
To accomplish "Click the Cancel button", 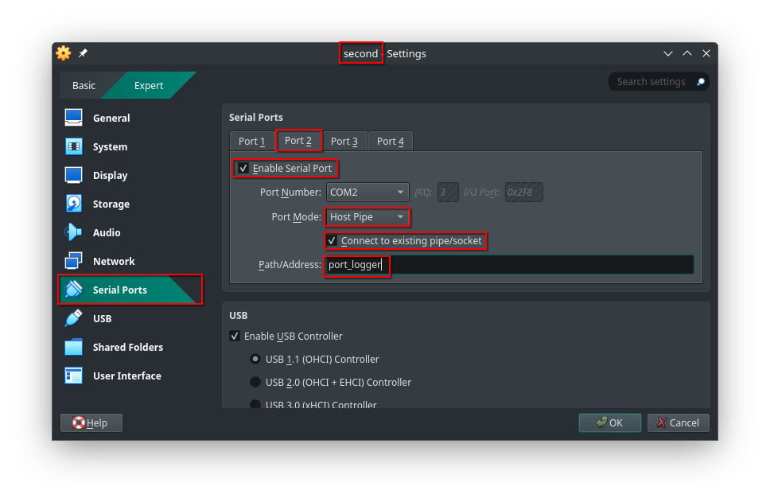I will tap(678, 422).
